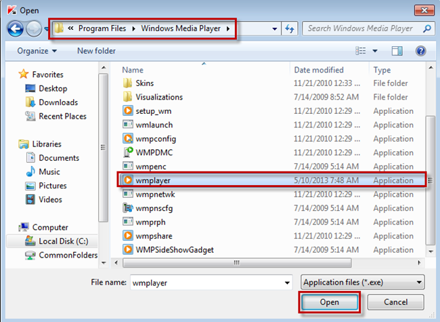Click the wmplayer application icon
The image size is (440, 322).
point(128,180)
